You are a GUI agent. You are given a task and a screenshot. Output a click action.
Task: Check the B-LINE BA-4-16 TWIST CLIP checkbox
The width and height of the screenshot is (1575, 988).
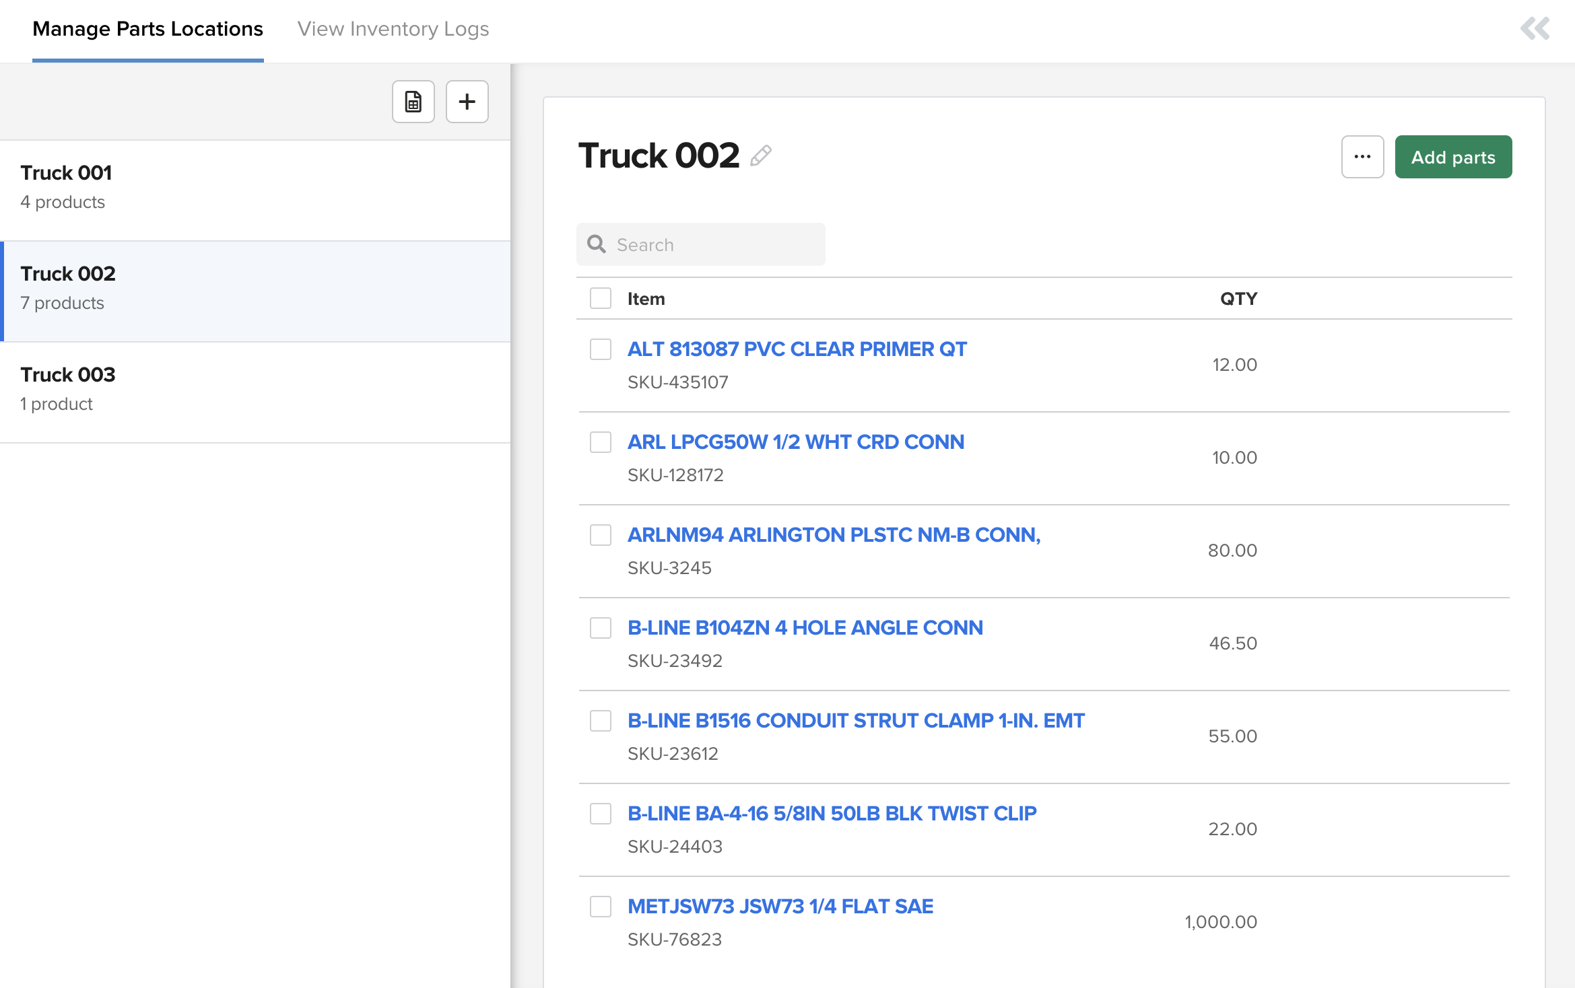pos(600,814)
